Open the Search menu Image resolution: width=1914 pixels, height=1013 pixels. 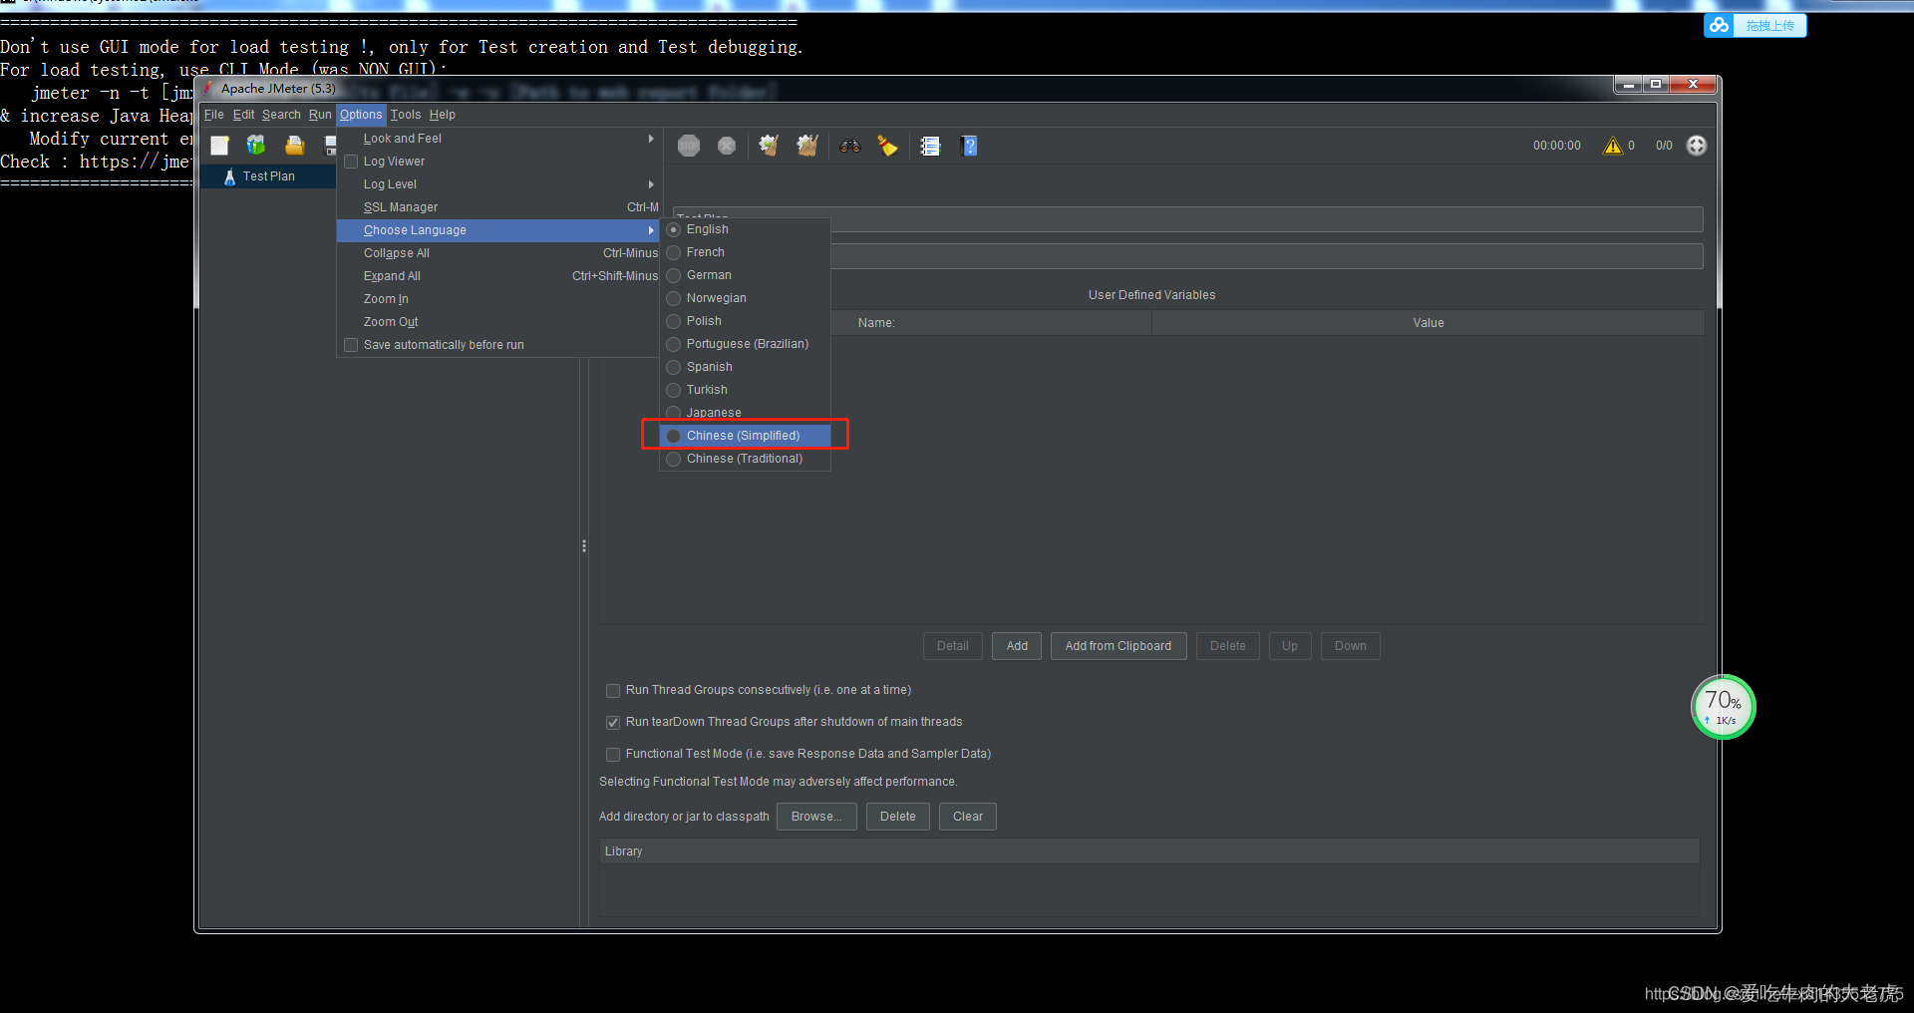coord(281,115)
